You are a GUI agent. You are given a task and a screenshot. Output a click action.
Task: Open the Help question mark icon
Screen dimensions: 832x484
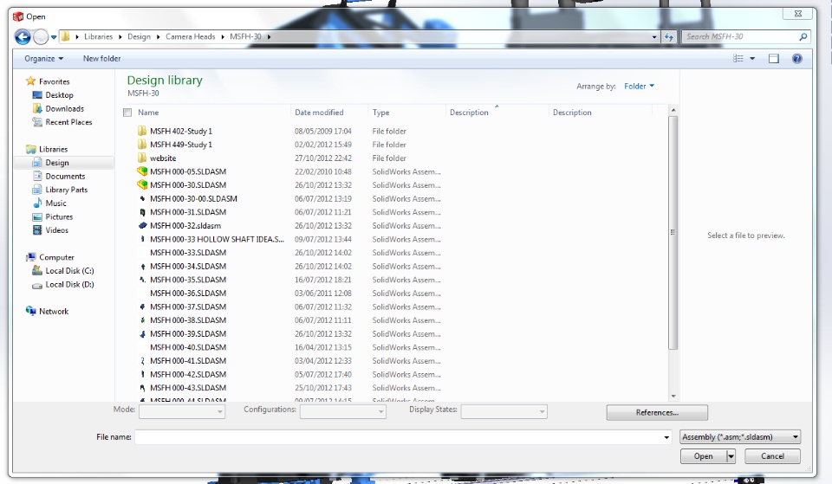[x=797, y=58]
